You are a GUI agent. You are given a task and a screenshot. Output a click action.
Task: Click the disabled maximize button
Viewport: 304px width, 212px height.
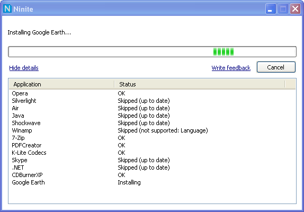283,8
